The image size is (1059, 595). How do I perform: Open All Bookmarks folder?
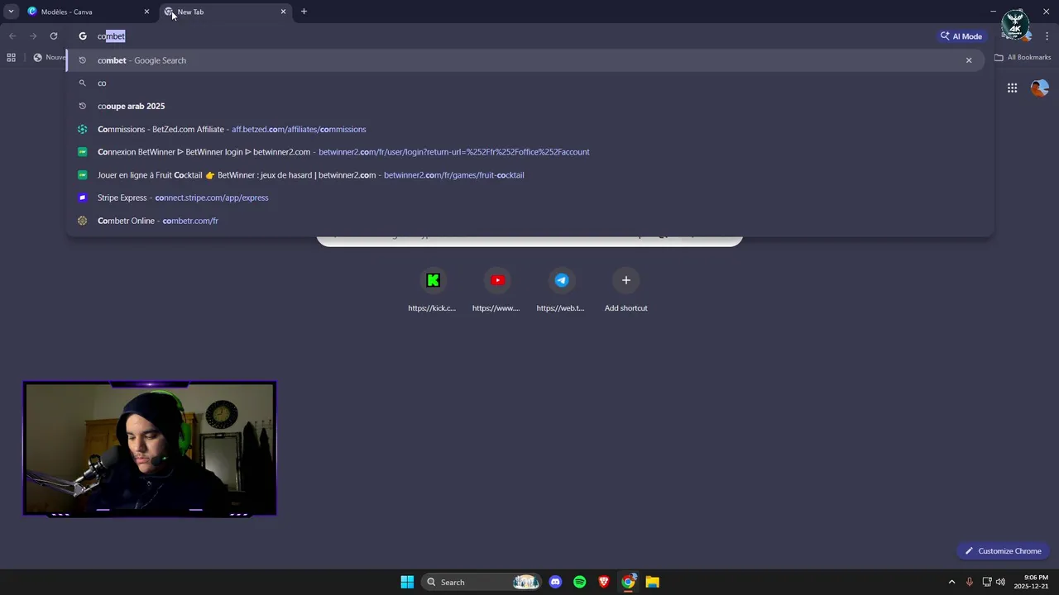[1023, 57]
